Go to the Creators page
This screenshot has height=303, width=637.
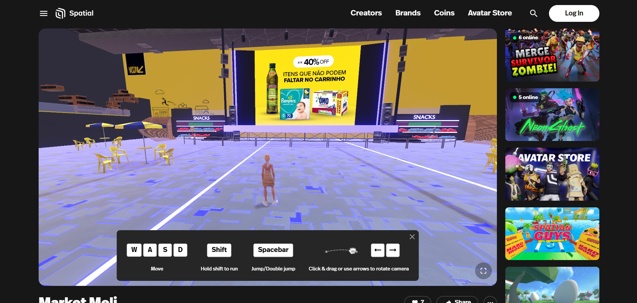coord(366,13)
